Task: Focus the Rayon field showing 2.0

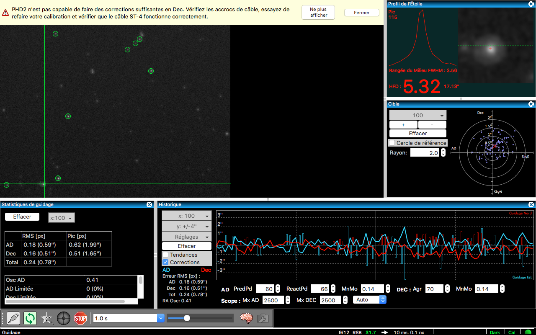Action: click(425, 153)
